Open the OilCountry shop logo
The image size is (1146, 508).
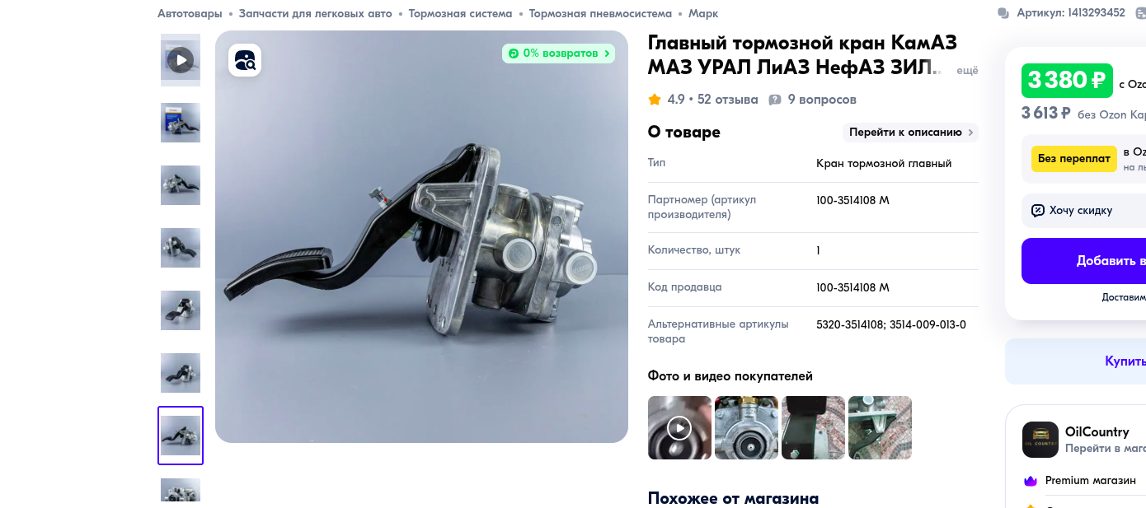pos(1040,440)
